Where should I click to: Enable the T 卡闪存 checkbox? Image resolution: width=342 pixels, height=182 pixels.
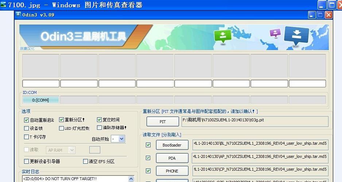pyautogui.click(x=26, y=137)
